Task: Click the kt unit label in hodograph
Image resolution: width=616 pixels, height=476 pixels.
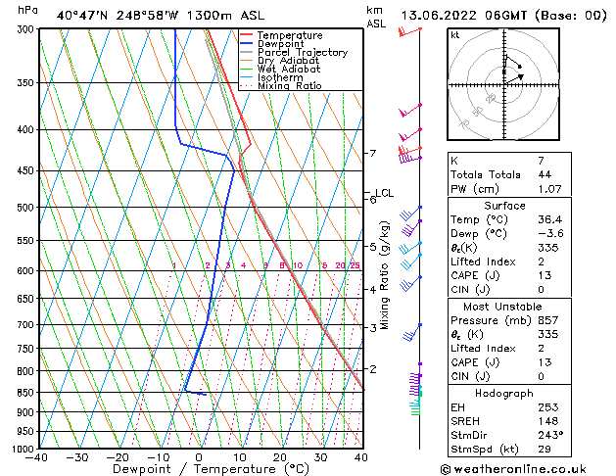Action: (455, 35)
